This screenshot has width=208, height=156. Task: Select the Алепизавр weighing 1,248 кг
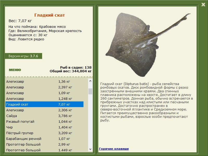[x=44, y=99]
